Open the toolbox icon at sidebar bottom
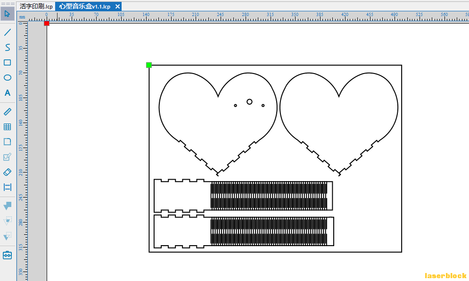This screenshot has width=469, height=281. click(8, 255)
